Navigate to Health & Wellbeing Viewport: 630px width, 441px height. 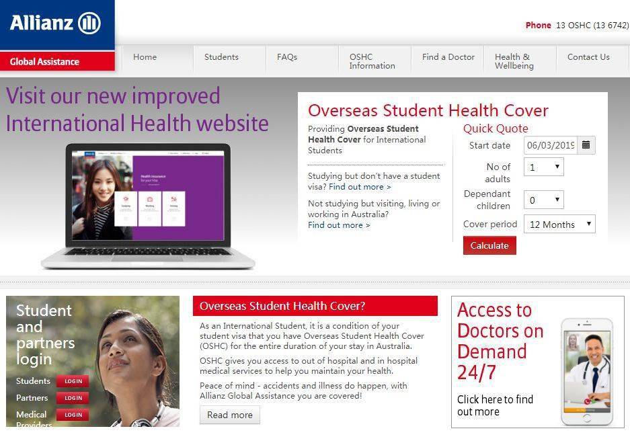pos(514,61)
